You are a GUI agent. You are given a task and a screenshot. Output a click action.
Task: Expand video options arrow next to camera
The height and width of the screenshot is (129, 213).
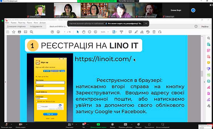coord(27,124)
